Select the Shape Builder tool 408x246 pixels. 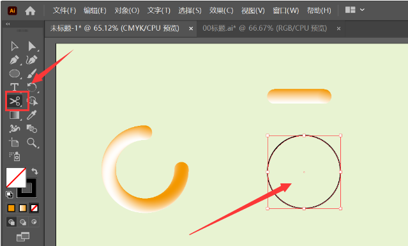(33, 101)
